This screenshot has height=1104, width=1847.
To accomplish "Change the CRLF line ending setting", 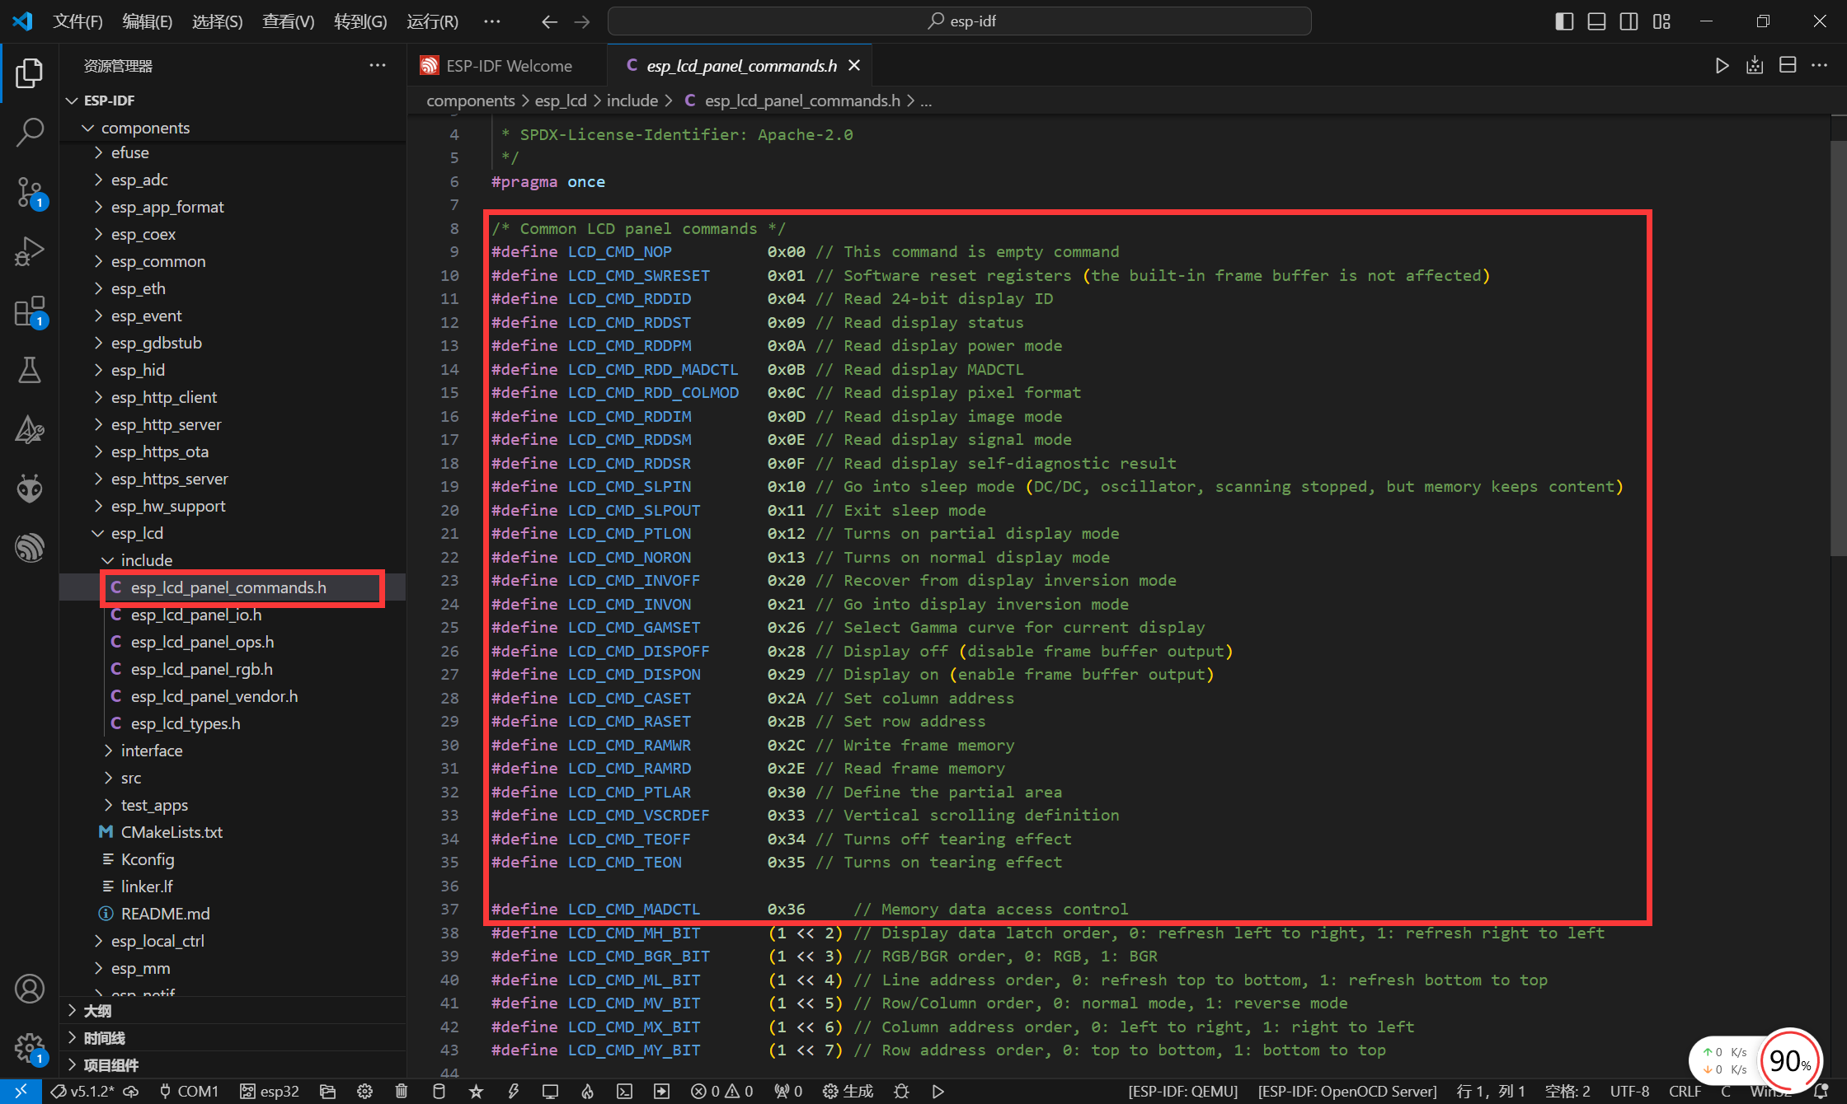I will click(x=1685, y=1091).
